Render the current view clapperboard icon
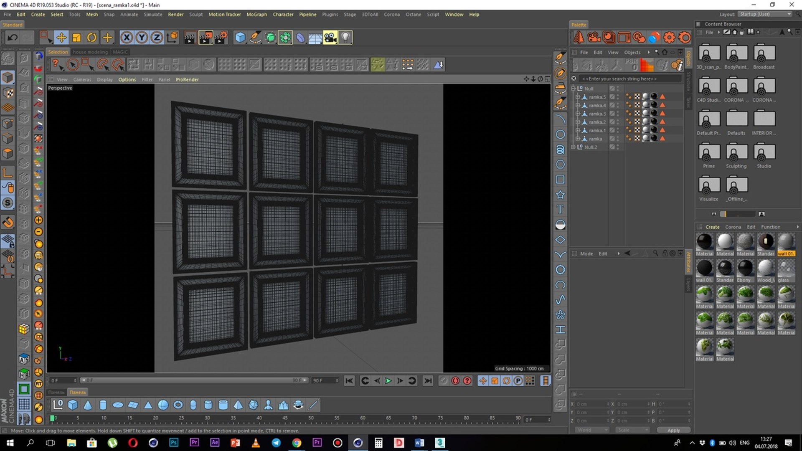 (x=190, y=38)
